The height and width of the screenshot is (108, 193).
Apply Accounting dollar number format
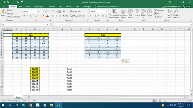click(x=91, y=16)
